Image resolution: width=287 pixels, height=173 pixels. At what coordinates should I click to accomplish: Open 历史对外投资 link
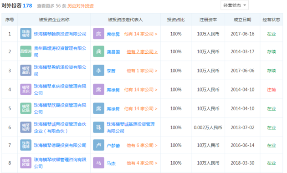pos(81,6)
